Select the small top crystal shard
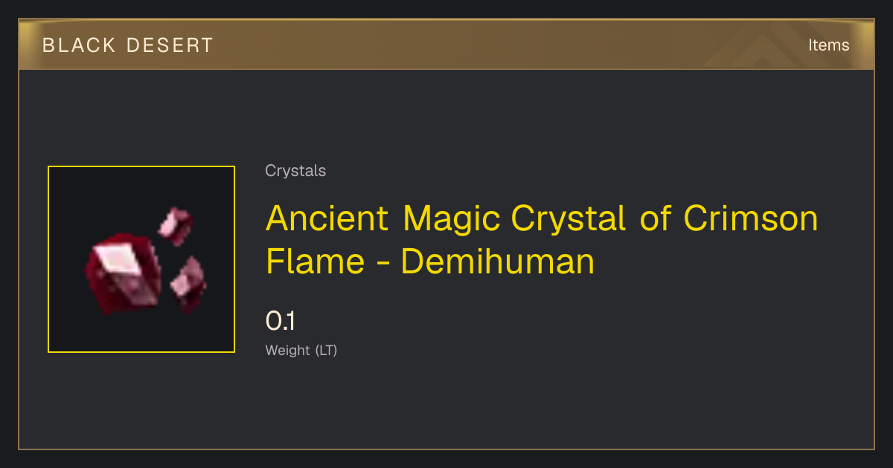Screen dimensions: 893x468 (176, 225)
